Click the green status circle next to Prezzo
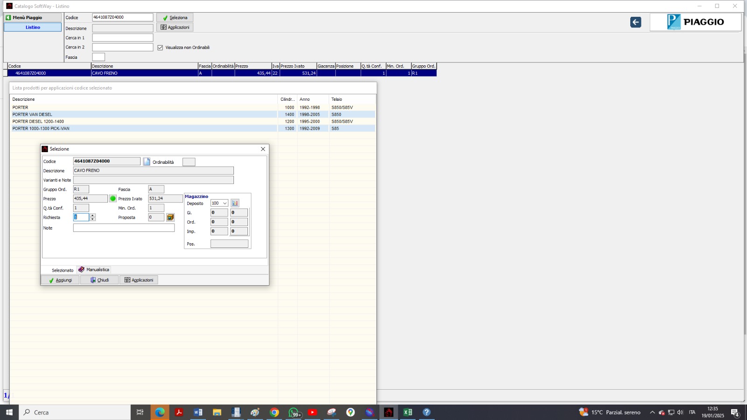Viewport: 747px width, 420px height. (x=113, y=199)
